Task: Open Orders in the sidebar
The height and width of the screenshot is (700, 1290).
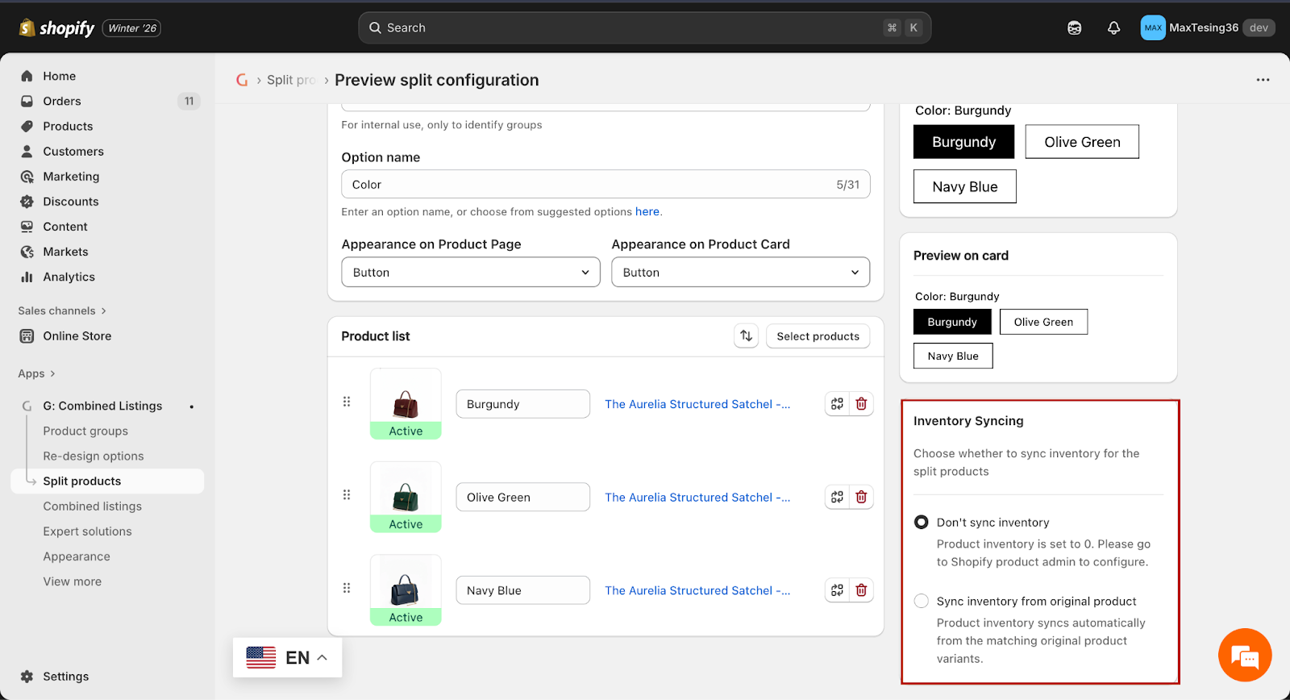Action: (62, 102)
